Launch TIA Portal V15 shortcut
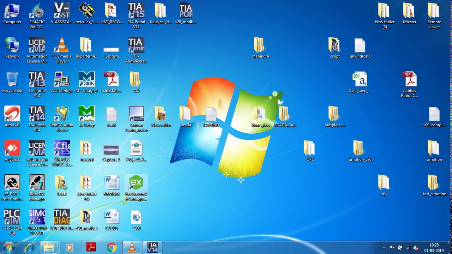 point(136,16)
